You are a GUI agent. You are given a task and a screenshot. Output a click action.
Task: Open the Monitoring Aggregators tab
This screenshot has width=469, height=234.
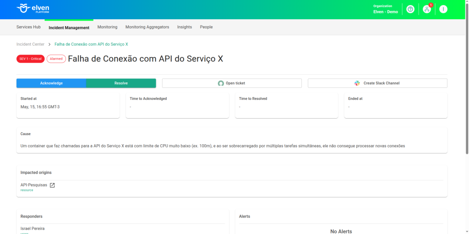pos(147,27)
